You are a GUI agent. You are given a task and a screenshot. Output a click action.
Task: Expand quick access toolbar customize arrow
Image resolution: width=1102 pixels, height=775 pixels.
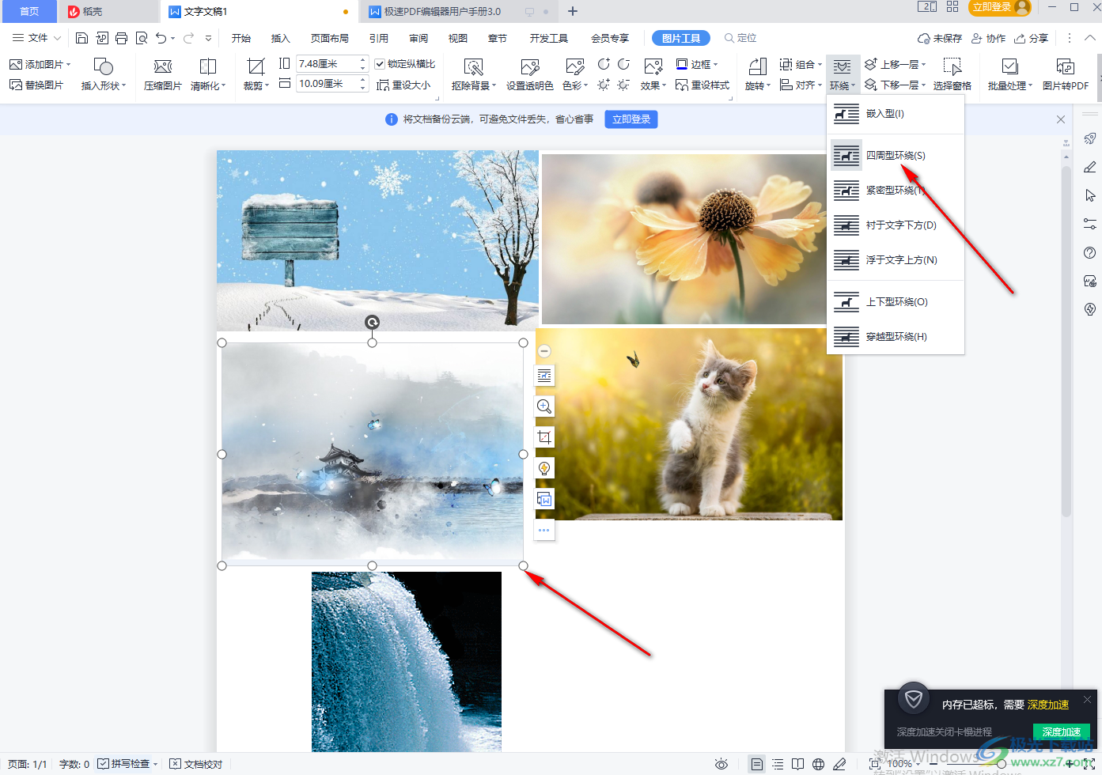pos(208,38)
